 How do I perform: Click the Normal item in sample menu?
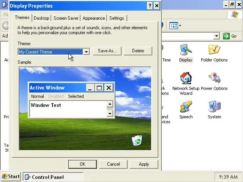(38, 96)
